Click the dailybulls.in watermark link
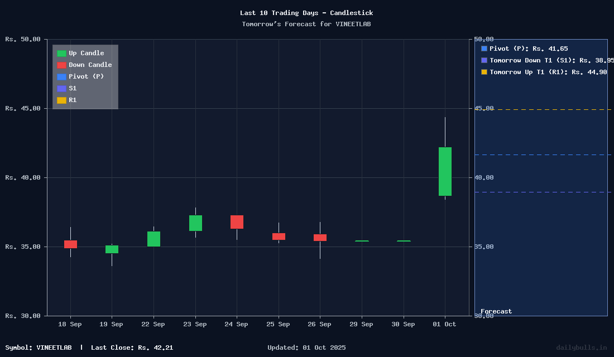Image resolution: width=614 pixels, height=357 pixels. pyautogui.click(x=581, y=348)
